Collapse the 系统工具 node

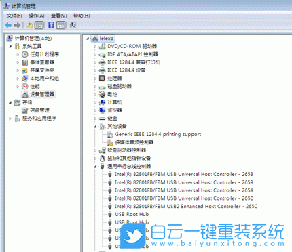[x=10, y=47]
